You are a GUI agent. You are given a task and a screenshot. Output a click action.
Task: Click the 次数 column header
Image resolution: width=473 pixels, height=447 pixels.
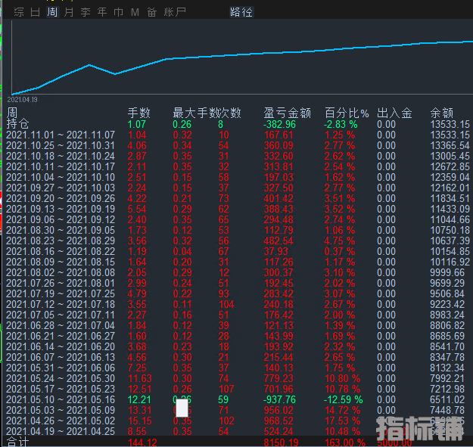coord(229,113)
